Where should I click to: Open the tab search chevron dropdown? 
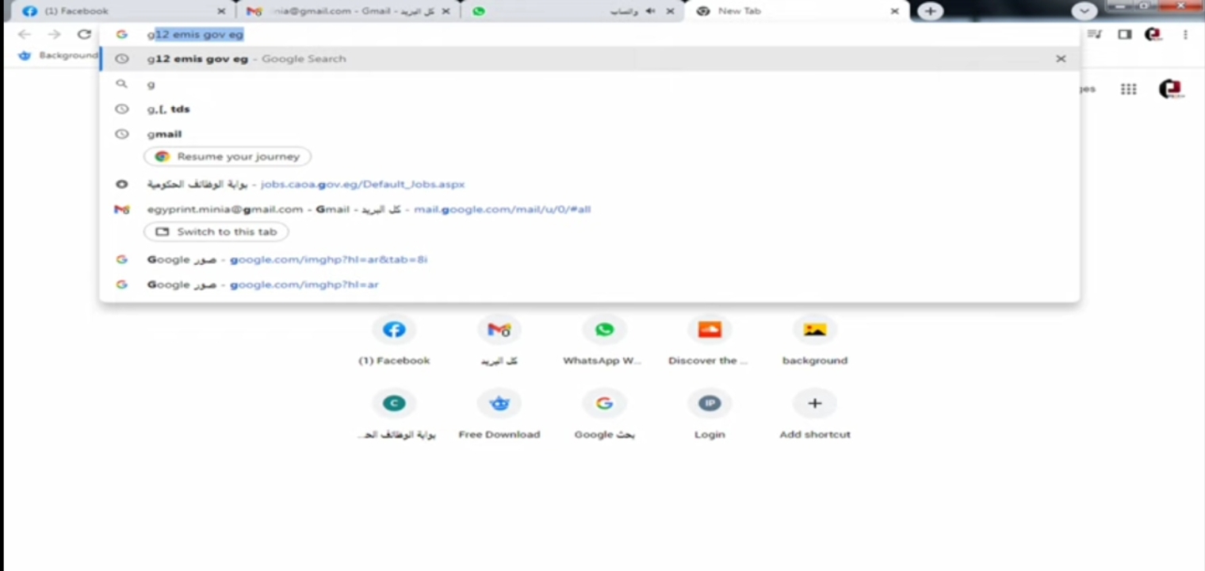click(1084, 11)
